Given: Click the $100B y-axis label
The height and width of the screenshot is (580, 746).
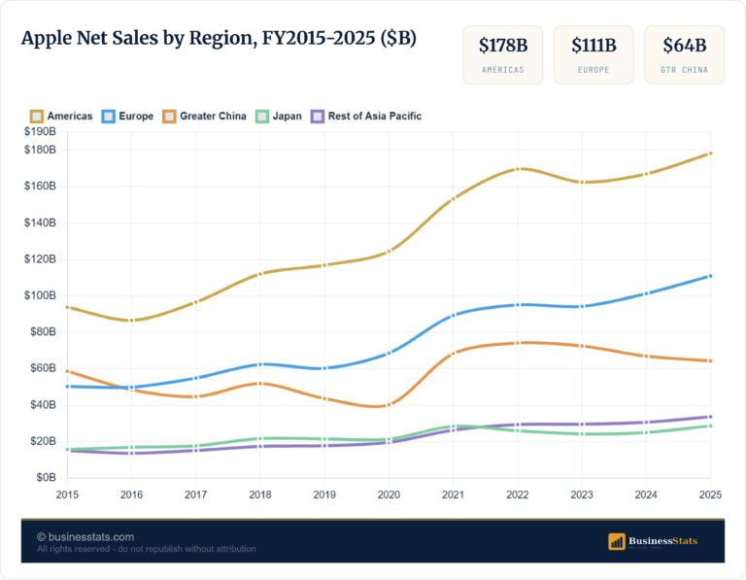Looking at the screenshot, I should [40, 295].
